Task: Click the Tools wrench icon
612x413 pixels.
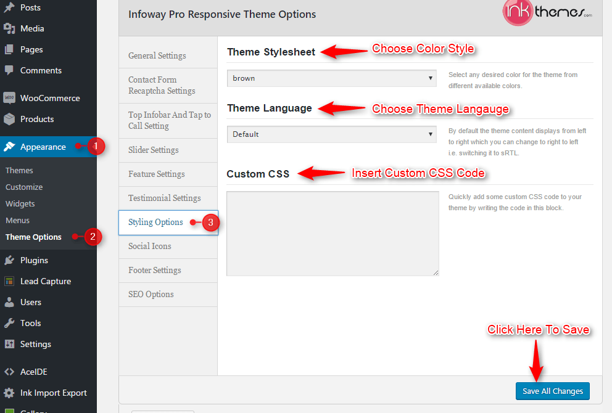Action: pos(9,323)
